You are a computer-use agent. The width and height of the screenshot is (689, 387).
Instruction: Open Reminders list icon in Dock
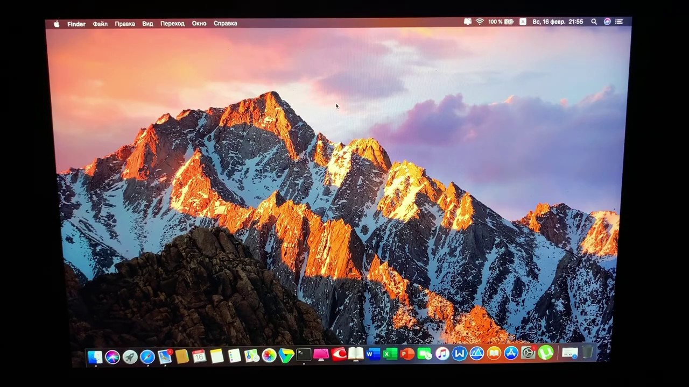point(234,356)
